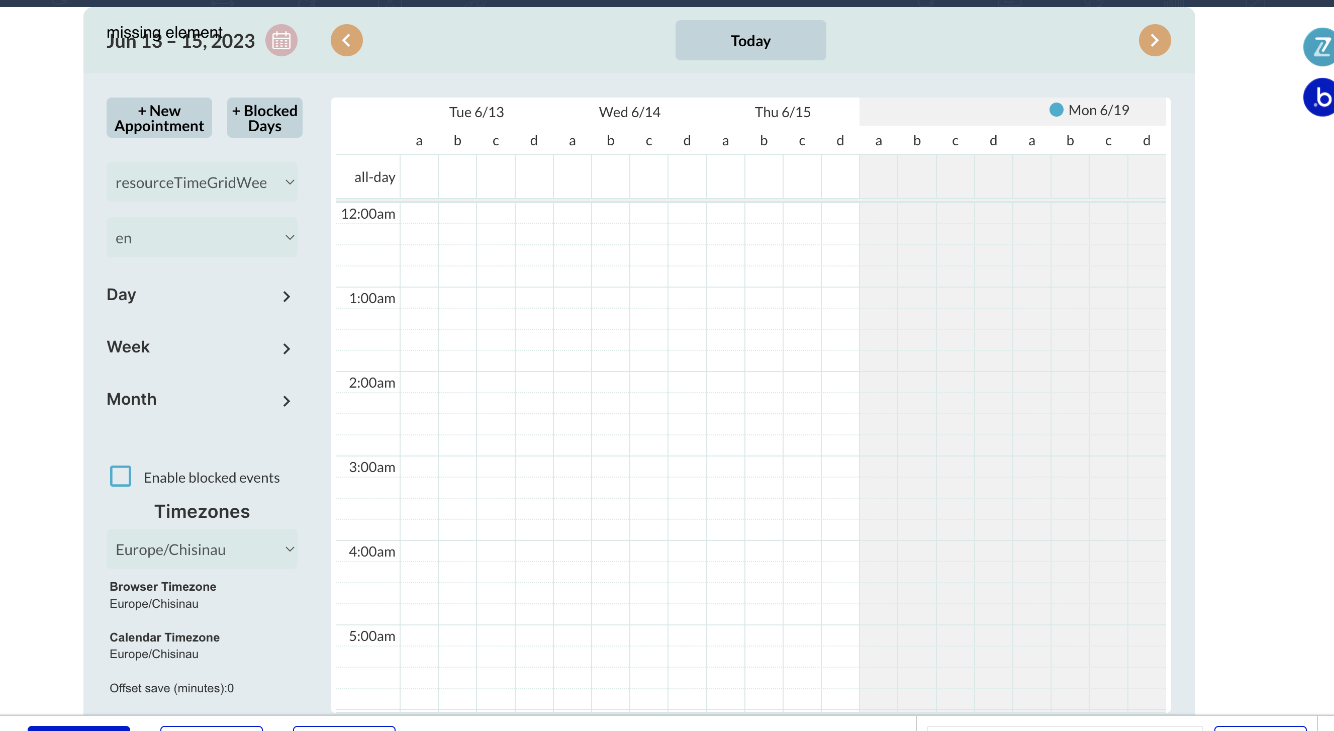Click the Offset save (minutes):0 text

[x=171, y=688]
